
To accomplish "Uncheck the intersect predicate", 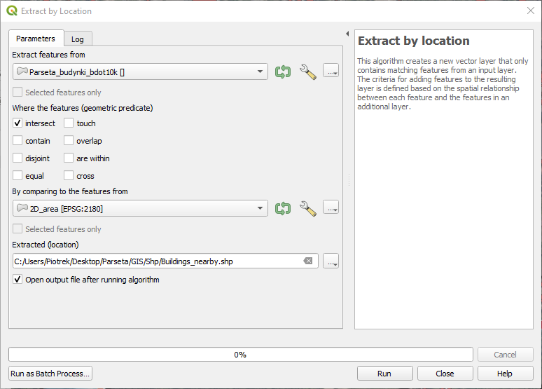I will (18, 123).
